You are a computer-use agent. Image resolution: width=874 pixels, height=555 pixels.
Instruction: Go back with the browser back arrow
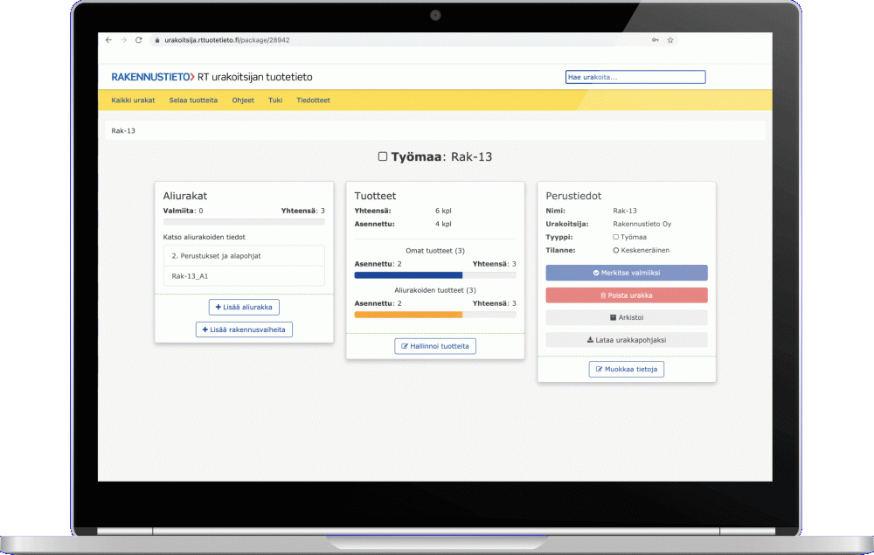coord(108,40)
